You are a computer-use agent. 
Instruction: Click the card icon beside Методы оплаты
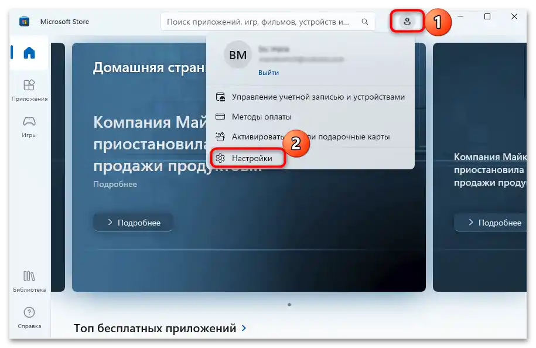click(x=221, y=117)
